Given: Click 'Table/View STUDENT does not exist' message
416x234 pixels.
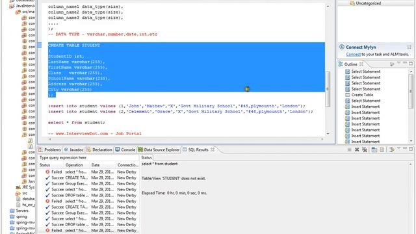Looking at the screenshot, I should [x=174, y=179].
